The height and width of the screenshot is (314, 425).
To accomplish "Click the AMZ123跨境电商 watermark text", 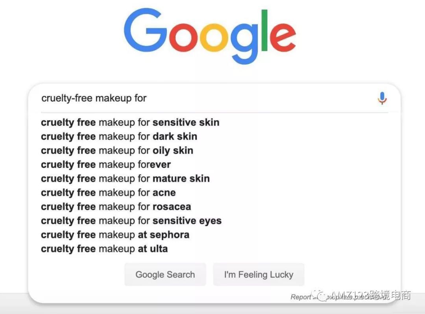I will 371,295.
